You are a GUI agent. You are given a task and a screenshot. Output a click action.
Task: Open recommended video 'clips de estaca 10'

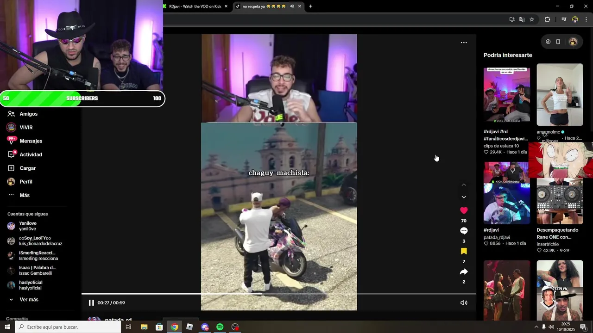pyautogui.click(x=507, y=95)
